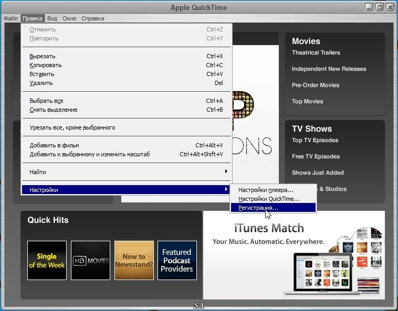Viewport: 398px width, 311px height.
Task: Open New to Newsstand tile
Action: coord(134,260)
